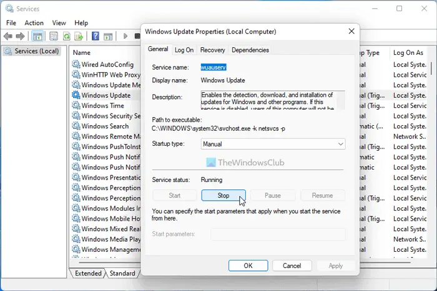Select Services (Local) in the left tree
The width and height of the screenshot is (437, 291).
click(32, 51)
